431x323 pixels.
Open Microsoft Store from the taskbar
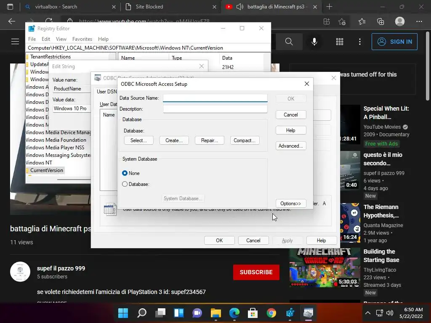[x=253, y=313]
